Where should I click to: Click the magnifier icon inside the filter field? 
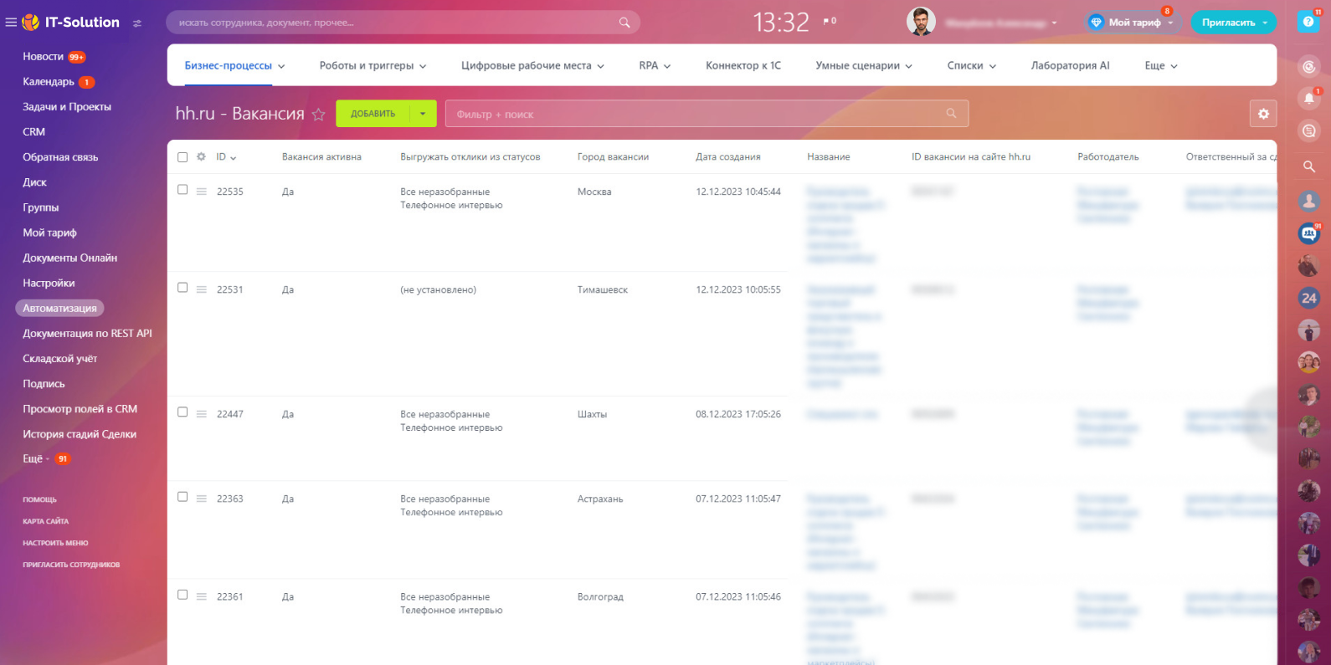click(951, 114)
